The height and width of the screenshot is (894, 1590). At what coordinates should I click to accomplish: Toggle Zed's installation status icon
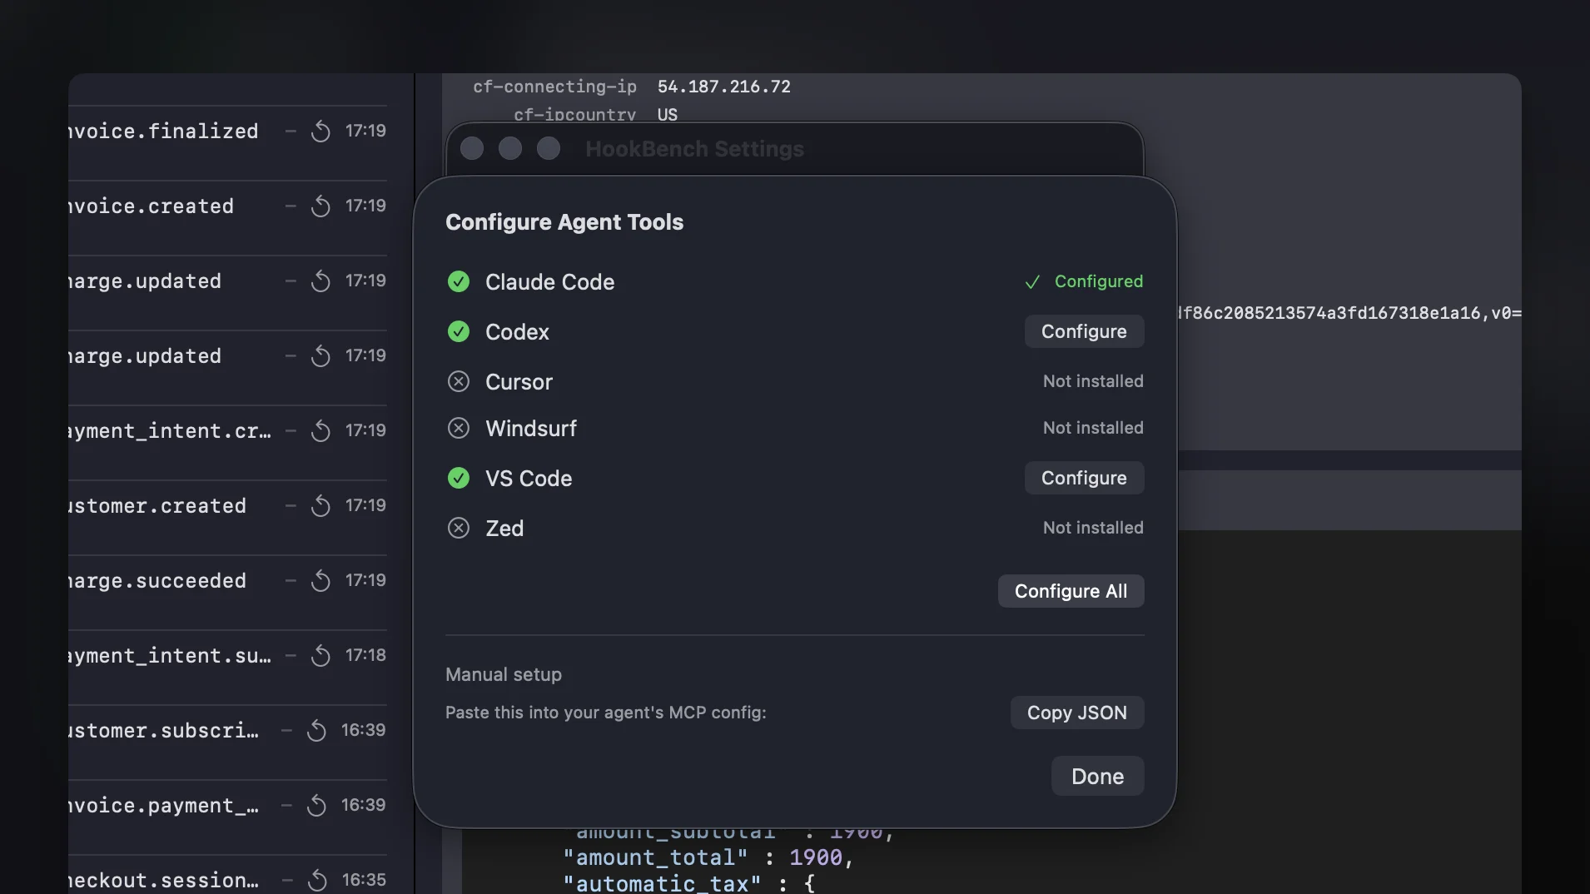click(459, 528)
